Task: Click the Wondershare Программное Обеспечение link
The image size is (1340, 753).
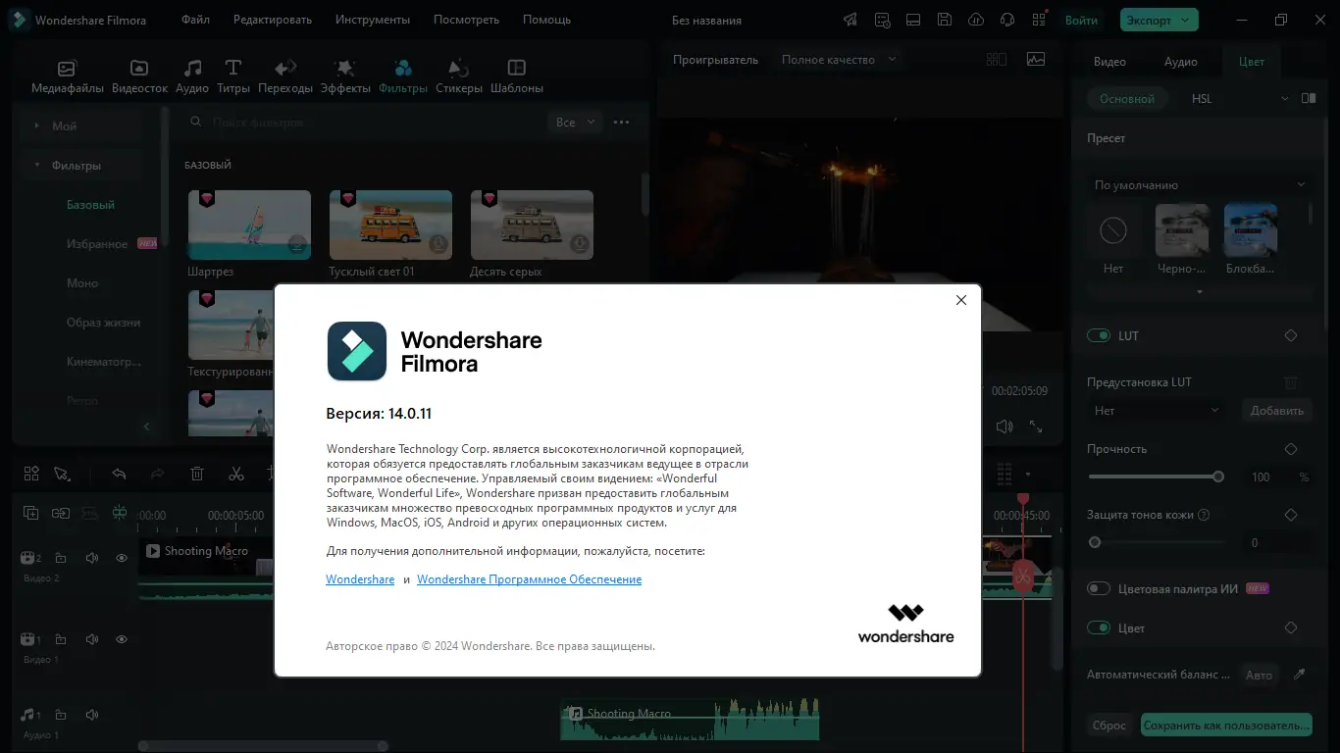Action: [x=529, y=579]
